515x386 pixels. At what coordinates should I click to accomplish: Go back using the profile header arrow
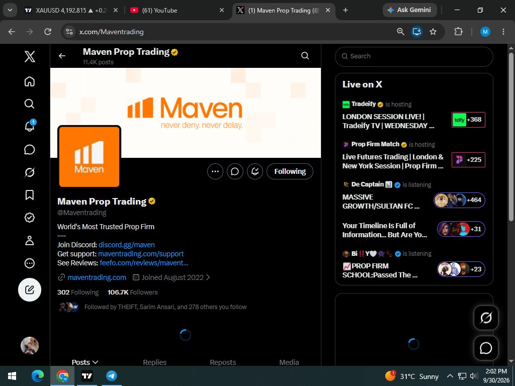coord(62,56)
